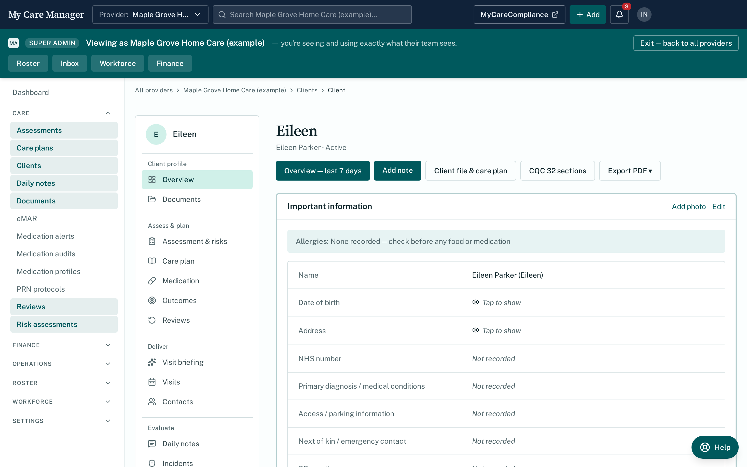Click the Overview grid icon in client profile
Image resolution: width=747 pixels, height=467 pixels.
(152, 180)
